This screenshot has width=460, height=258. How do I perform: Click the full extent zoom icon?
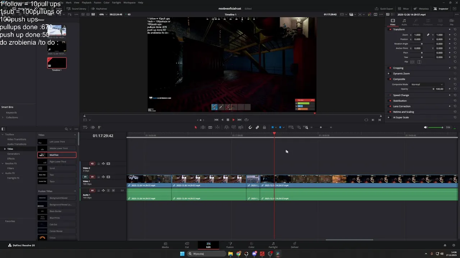coord(291,127)
